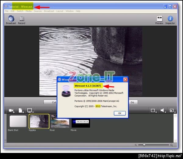The image size is (183, 159).
Task: Open the audio speaker dropdown
Action: [163, 110]
